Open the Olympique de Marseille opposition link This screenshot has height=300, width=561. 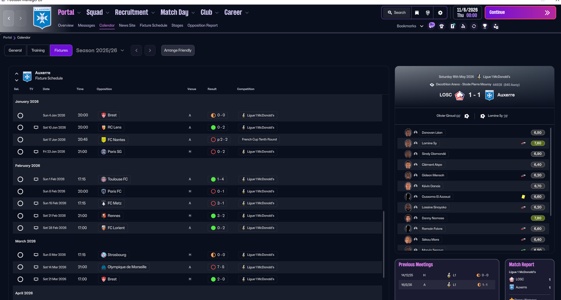(x=124, y=267)
